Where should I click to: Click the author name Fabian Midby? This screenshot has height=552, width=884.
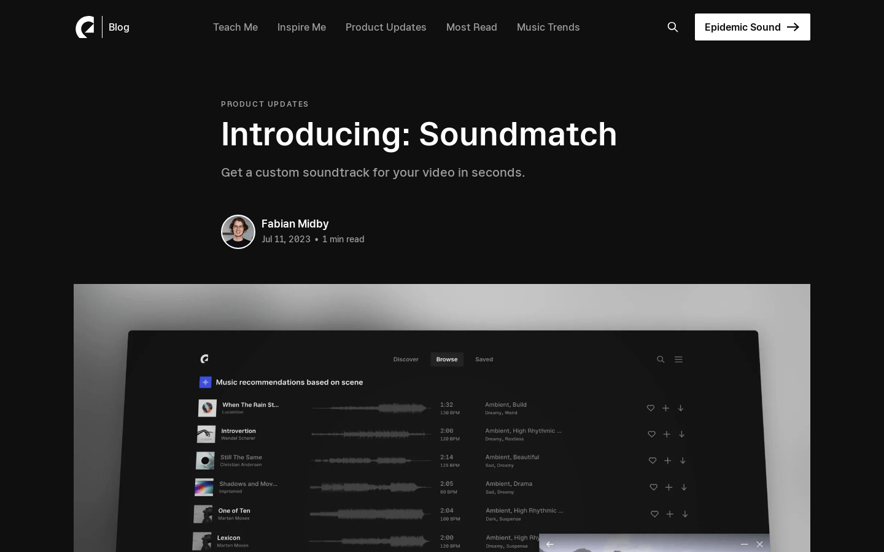(x=295, y=223)
